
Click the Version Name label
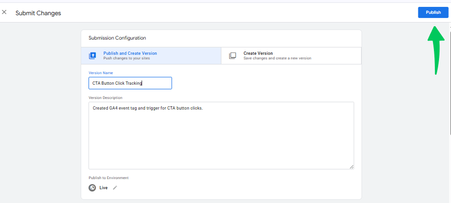click(101, 73)
